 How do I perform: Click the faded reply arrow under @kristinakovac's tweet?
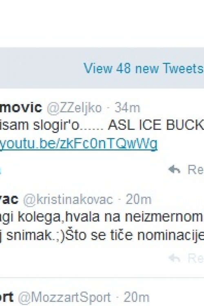(x=174, y=258)
